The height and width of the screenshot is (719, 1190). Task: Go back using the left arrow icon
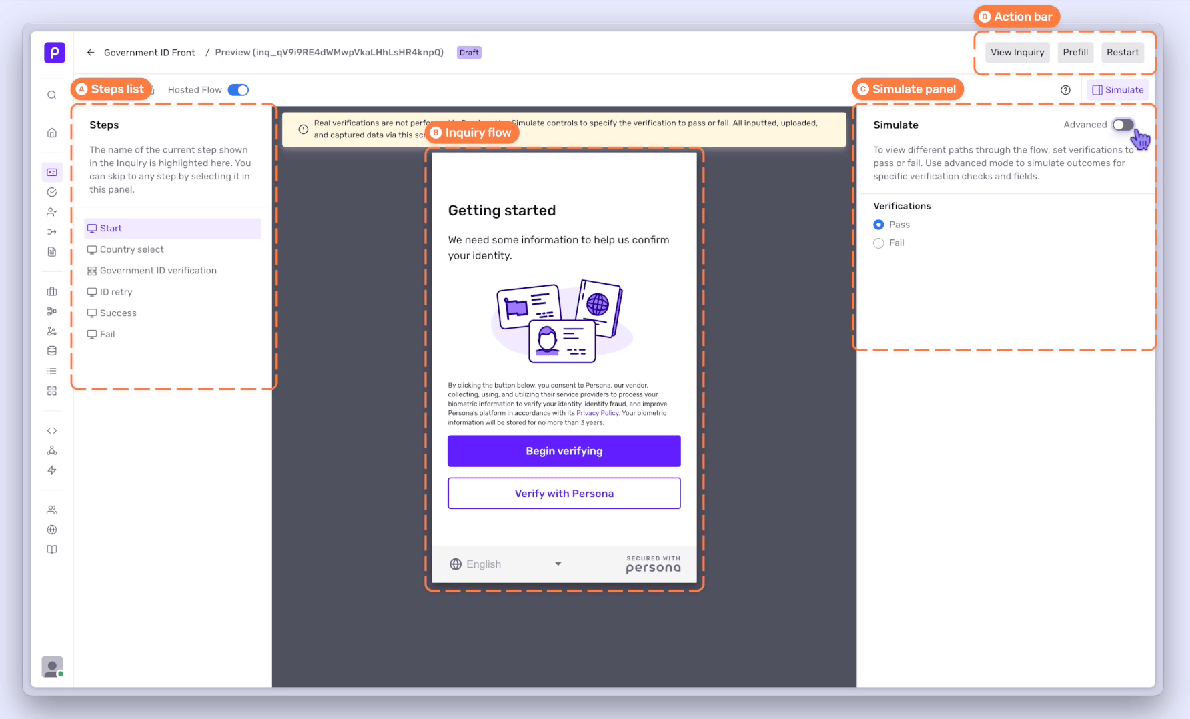tap(91, 53)
